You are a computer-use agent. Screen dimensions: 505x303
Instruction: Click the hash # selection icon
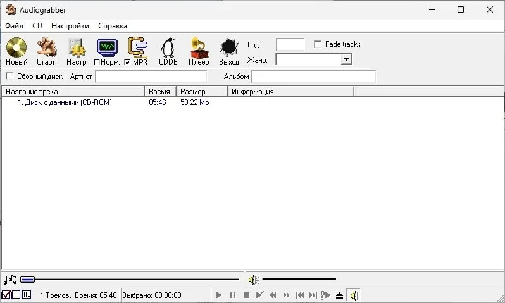point(27,295)
